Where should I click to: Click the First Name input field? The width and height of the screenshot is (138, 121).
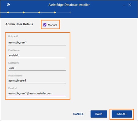click(37, 55)
